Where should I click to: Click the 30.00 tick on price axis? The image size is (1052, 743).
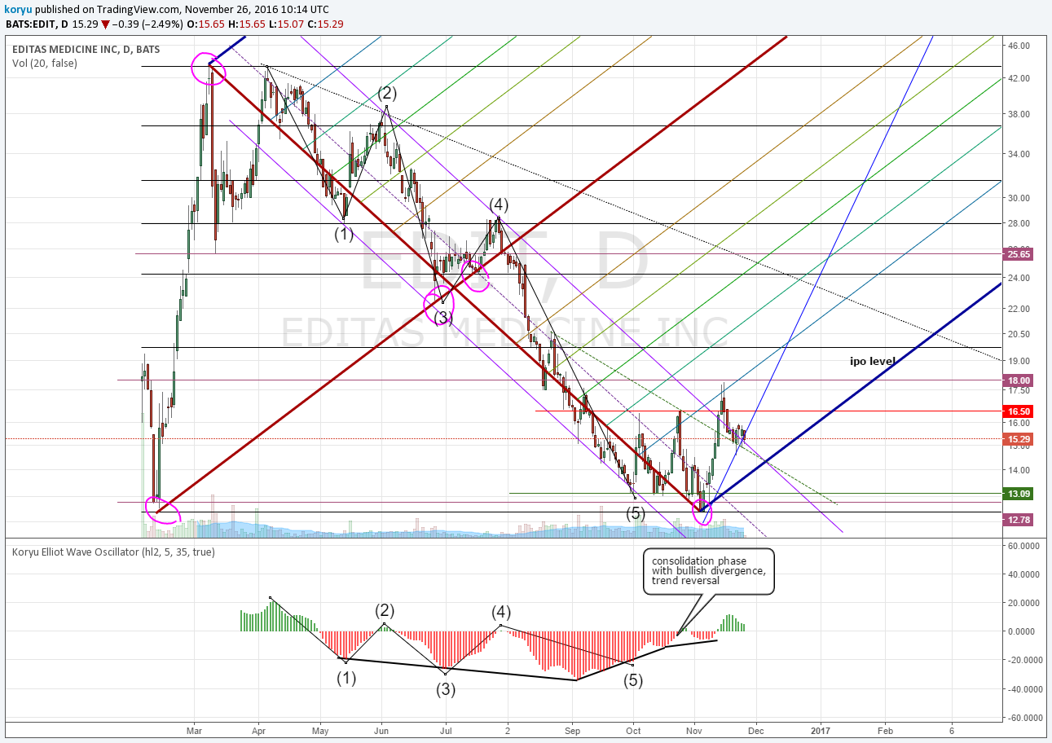[x=1019, y=198]
